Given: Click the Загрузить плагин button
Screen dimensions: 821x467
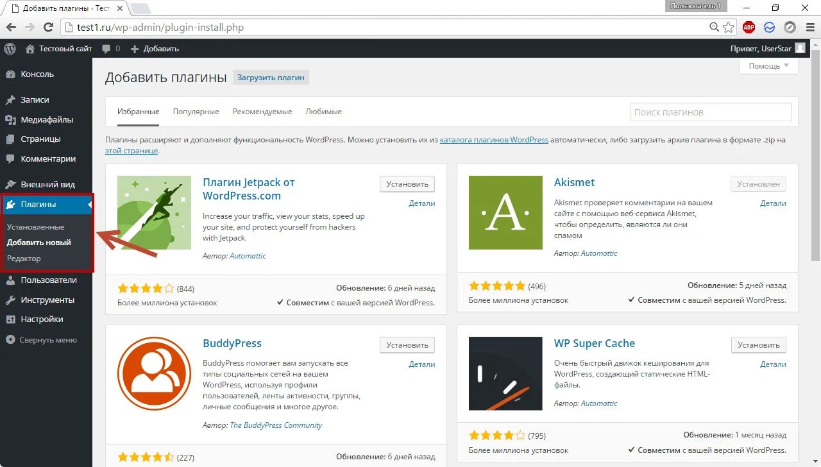Looking at the screenshot, I should click(x=271, y=78).
